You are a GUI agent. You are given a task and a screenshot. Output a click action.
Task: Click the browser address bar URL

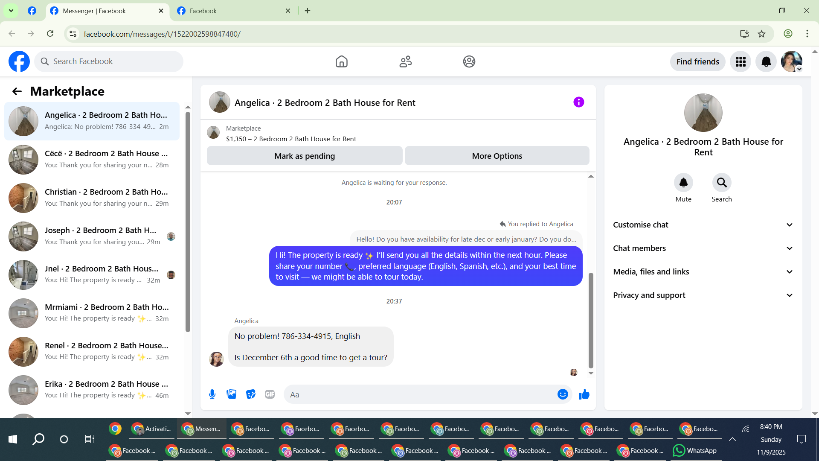(162, 34)
